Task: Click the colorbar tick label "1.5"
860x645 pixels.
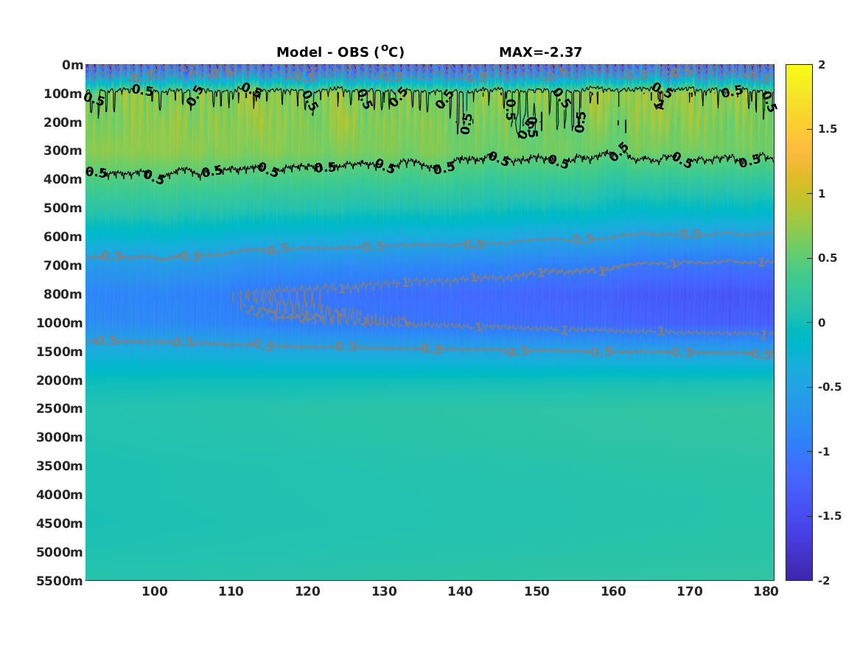Action: (x=828, y=129)
